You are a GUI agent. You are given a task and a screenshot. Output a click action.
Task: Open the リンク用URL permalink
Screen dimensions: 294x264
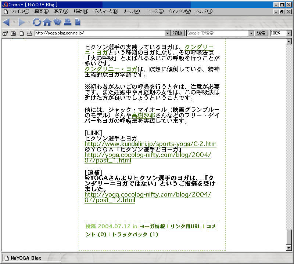186,227
